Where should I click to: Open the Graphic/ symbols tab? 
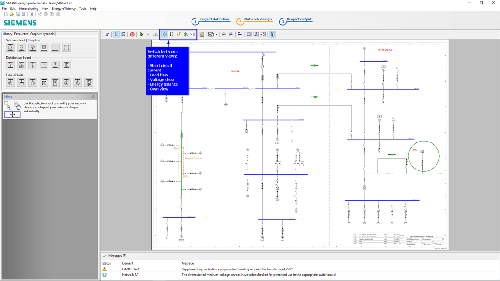(x=42, y=34)
